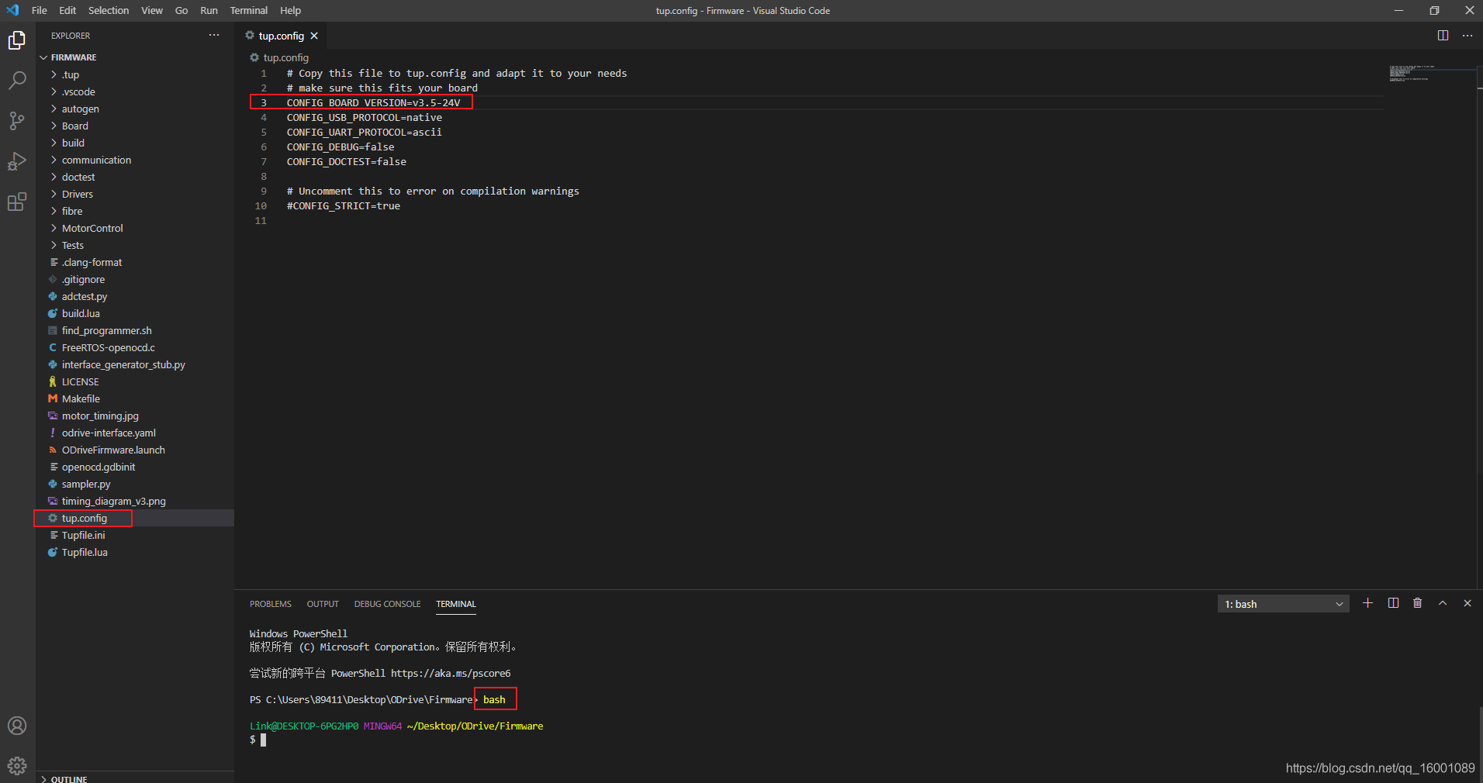This screenshot has height=783, width=1483.
Task: Open the Explorer view in activity bar
Action: 17,40
